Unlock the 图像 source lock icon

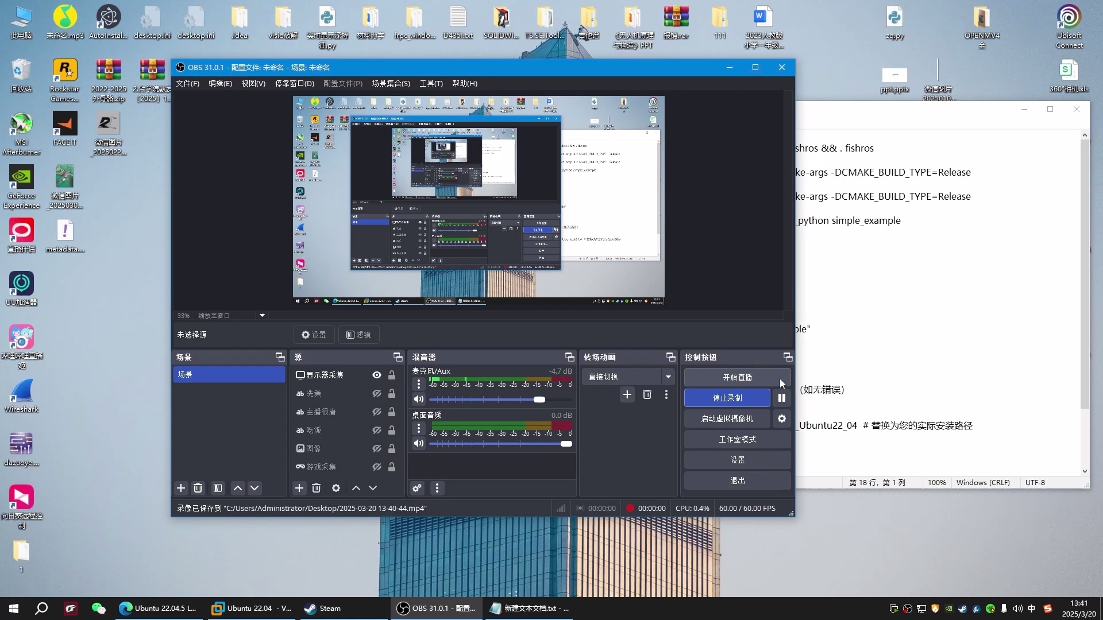[392, 448]
